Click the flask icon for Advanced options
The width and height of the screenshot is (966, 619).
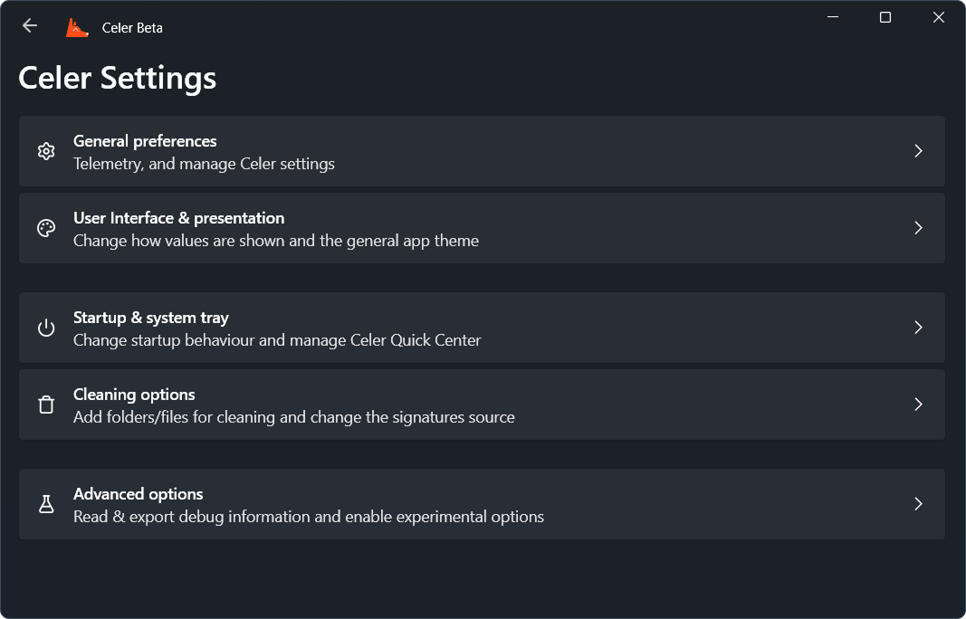(x=46, y=504)
